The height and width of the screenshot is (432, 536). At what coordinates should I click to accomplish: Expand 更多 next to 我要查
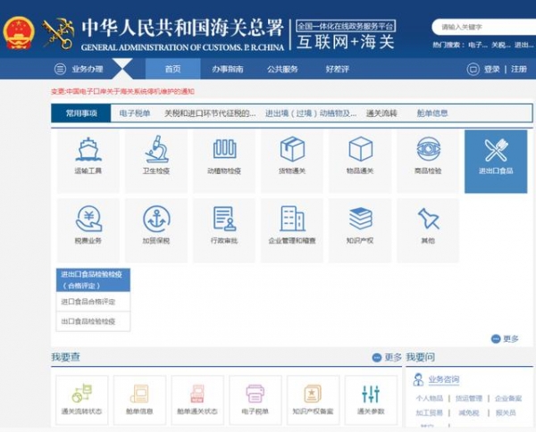[388, 357]
